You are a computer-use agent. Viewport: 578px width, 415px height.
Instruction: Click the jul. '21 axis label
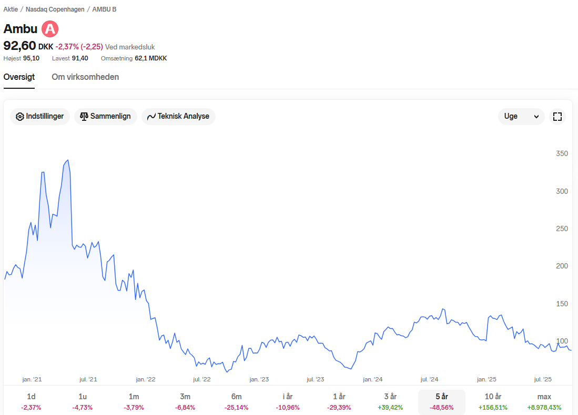pos(88,379)
